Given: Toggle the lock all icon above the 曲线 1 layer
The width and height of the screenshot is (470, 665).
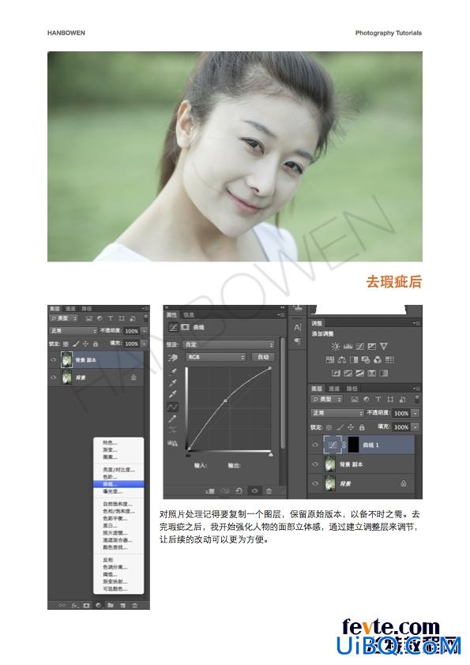Looking at the screenshot, I should point(362,427).
